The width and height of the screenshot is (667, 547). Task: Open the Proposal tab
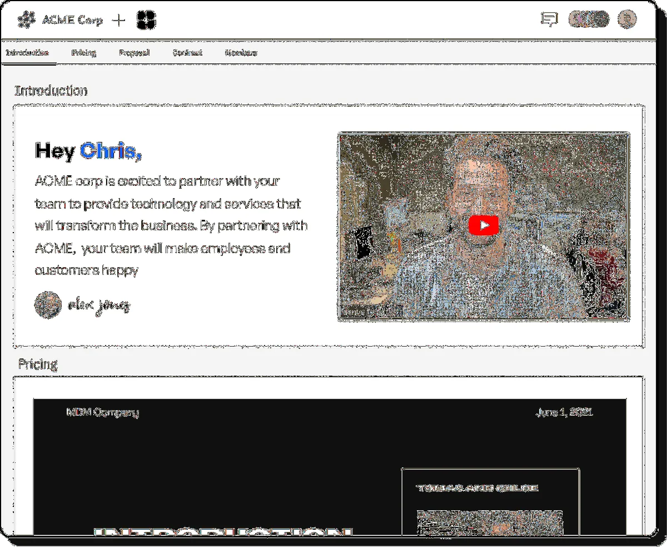pyautogui.click(x=135, y=53)
